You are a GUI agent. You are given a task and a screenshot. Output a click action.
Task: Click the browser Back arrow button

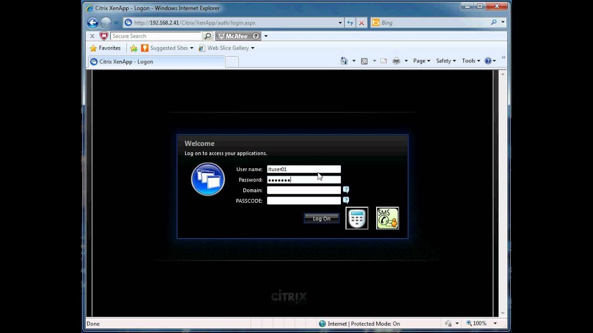[93, 23]
